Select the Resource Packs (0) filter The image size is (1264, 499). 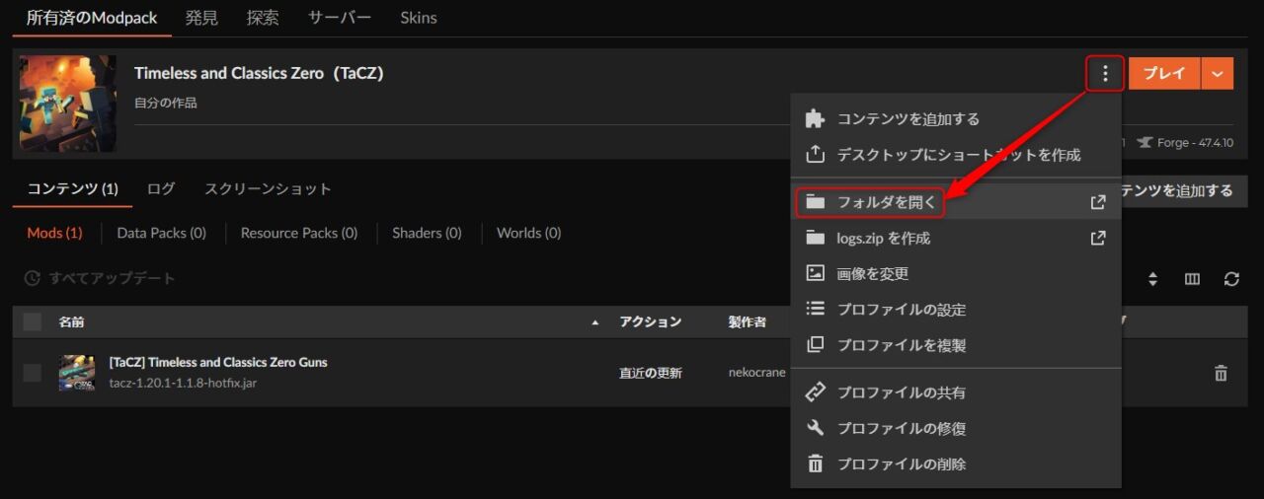299,233
